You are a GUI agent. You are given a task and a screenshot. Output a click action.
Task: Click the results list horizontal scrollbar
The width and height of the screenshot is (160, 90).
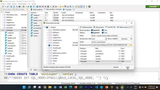tap(101, 64)
